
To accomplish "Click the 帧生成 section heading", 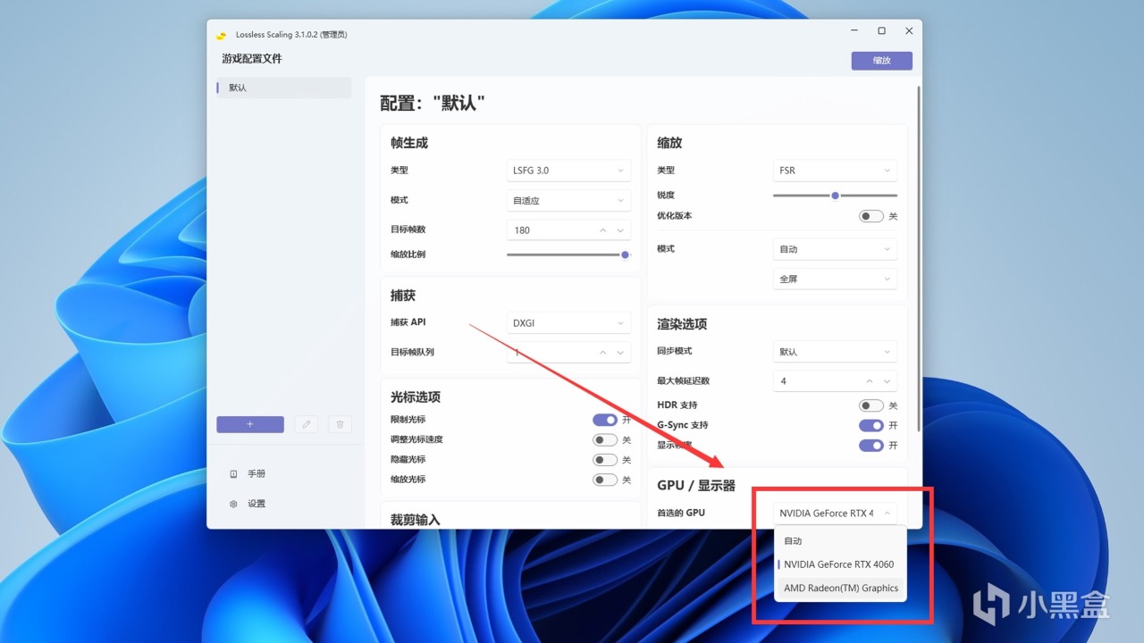I will tap(409, 143).
